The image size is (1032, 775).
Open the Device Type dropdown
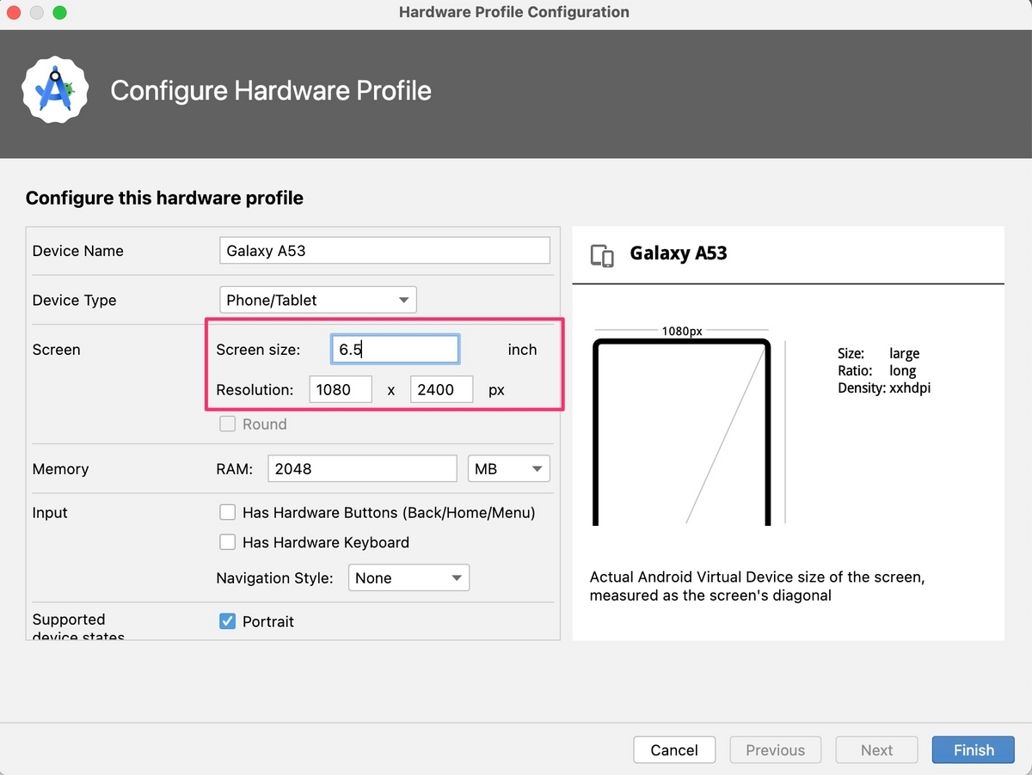point(318,300)
